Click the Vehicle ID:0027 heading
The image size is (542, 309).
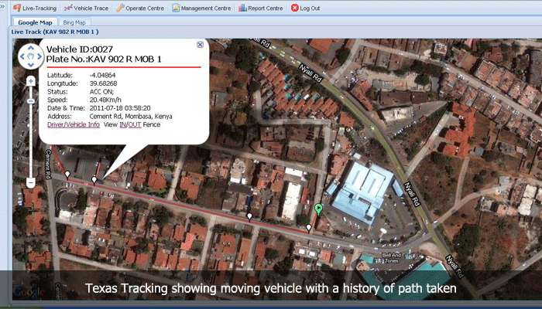[80, 49]
